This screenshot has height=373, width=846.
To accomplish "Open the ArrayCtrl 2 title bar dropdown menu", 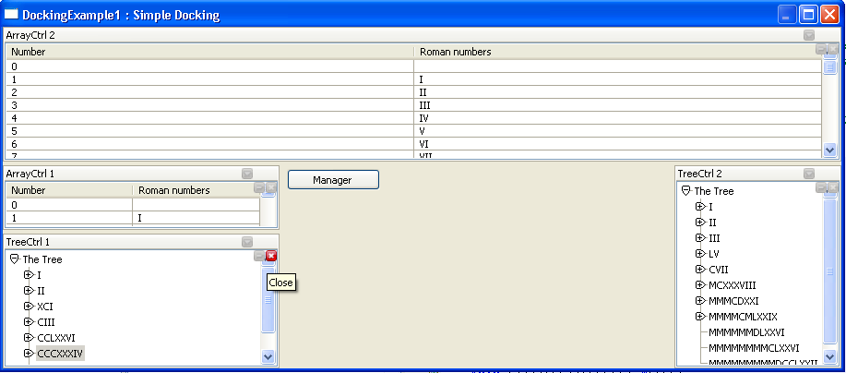I will (x=809, y=35).
